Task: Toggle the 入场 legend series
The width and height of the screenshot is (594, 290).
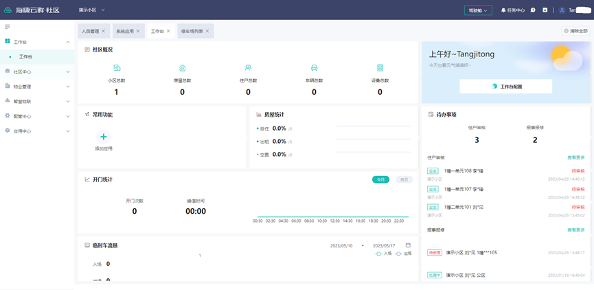Action: tap(382, 254)
